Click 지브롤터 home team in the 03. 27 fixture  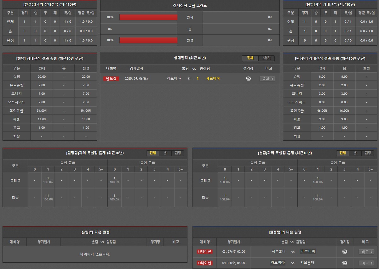click(279, 252)
